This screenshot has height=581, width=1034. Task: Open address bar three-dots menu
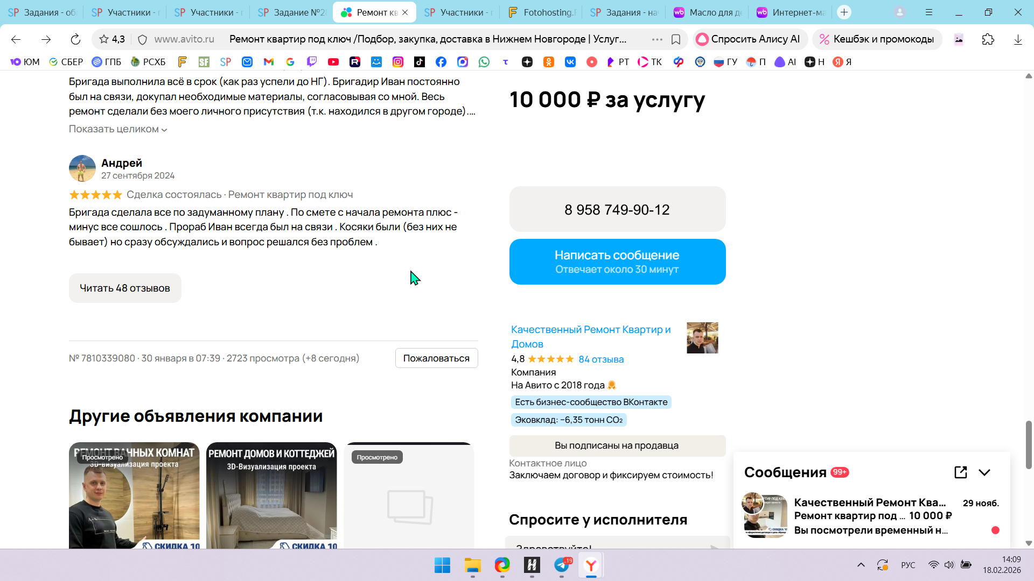pos(657,39)
